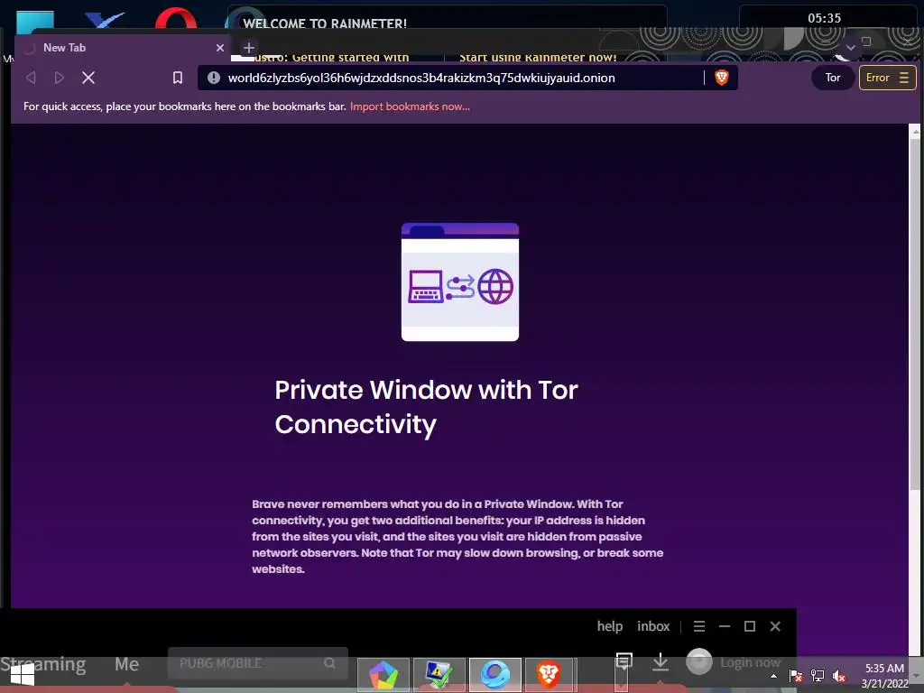This screenshot has height=693, width=924.
Task: Open the monitor with checkmark taskbar app
Action: (x=439, y=675)
